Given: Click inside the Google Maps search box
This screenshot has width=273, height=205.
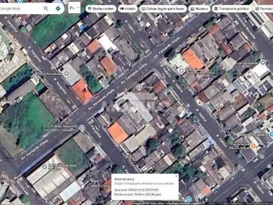Looking at the screenshot, I should pyautogui.click(x=21, y=8).
